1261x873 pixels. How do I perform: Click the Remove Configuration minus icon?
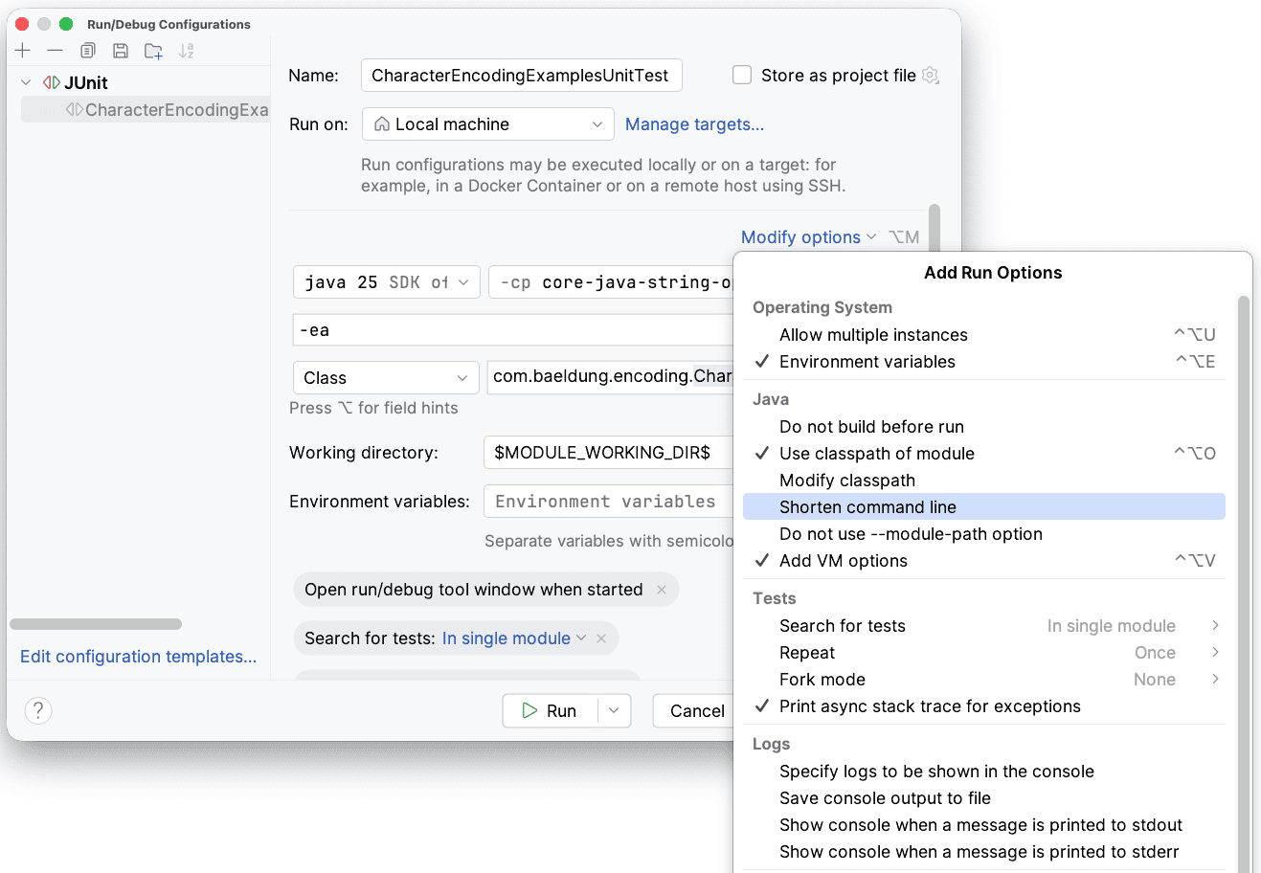pos(56,51)
